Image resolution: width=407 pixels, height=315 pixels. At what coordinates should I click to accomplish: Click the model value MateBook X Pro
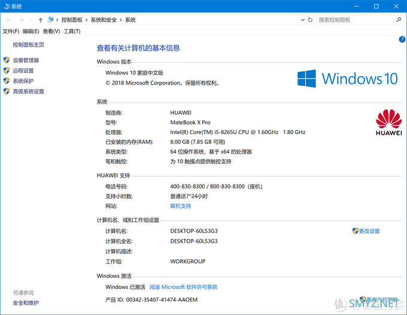pyautogui.click(x=190, y=122)
